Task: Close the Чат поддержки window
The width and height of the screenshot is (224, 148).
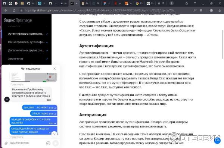Action: (x=55, y=69)
